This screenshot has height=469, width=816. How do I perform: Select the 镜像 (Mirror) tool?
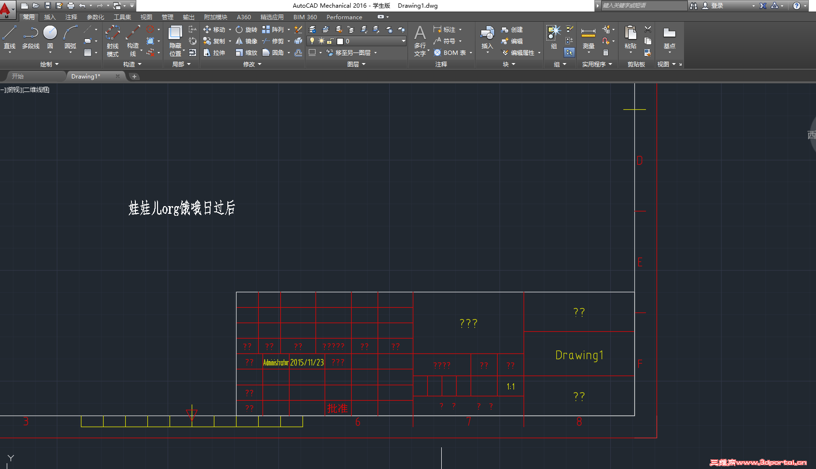(x=246, y=41)
